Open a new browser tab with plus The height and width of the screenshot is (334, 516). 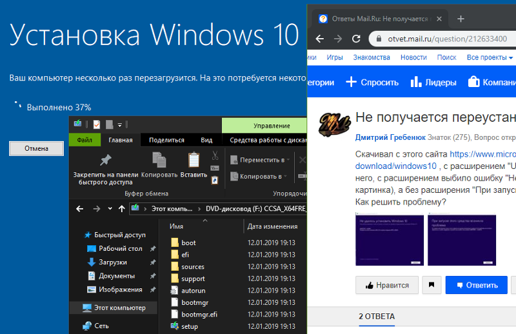click(x=461, y=19)
